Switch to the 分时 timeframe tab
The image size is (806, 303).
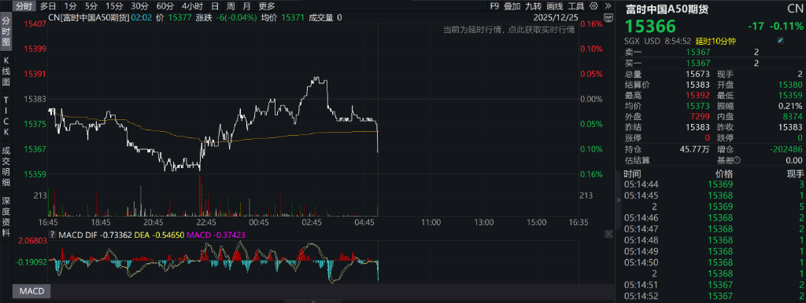pos(23,6)
